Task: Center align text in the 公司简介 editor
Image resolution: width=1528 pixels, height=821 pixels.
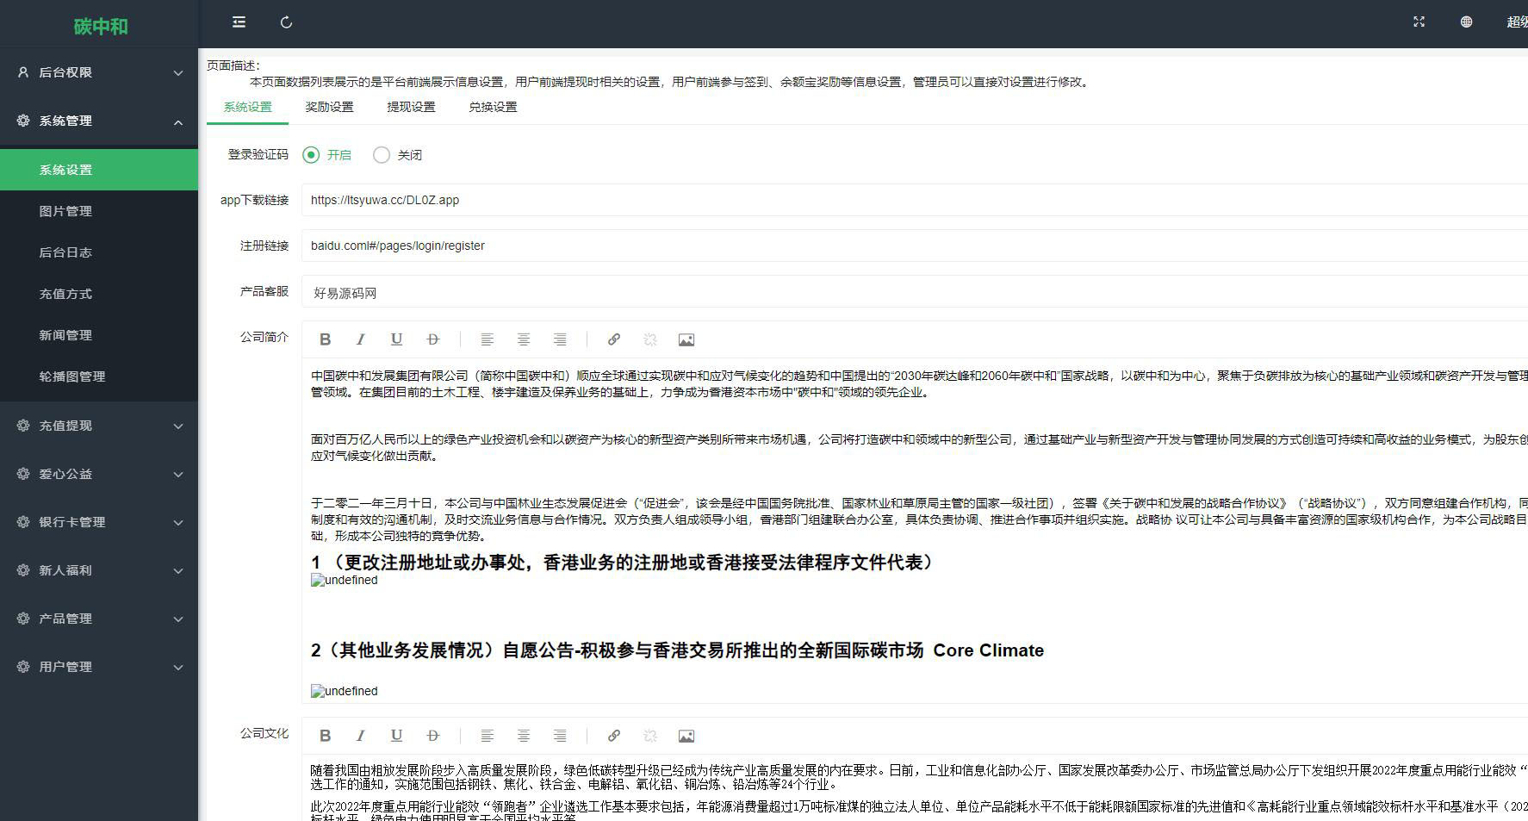Action: tap(523, 339)
